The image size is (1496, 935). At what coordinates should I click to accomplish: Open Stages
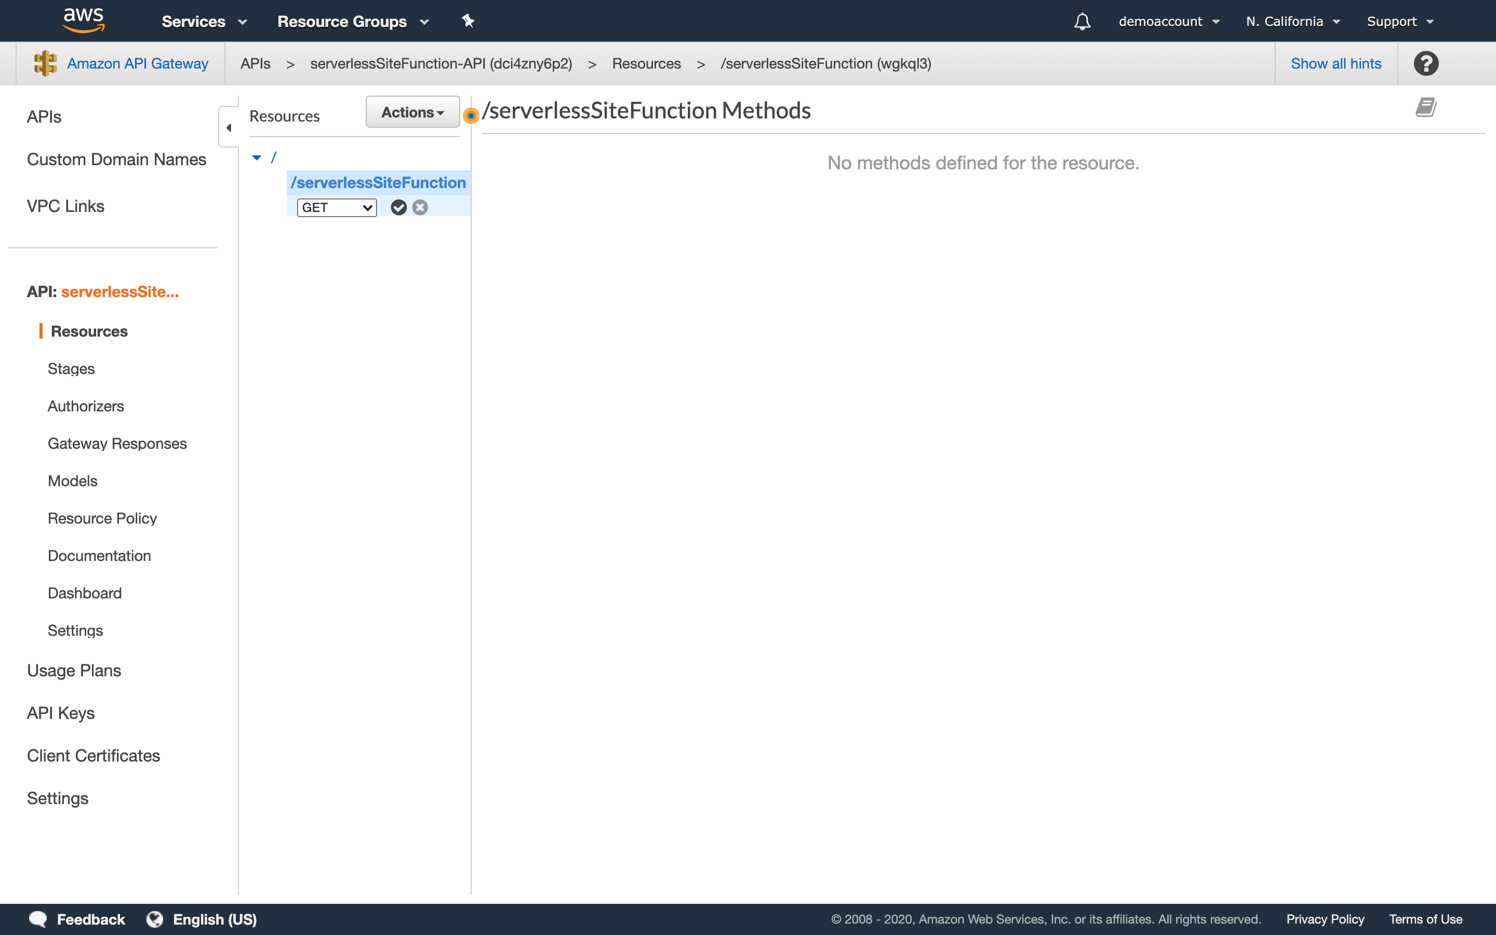click(x=71, y=369)
